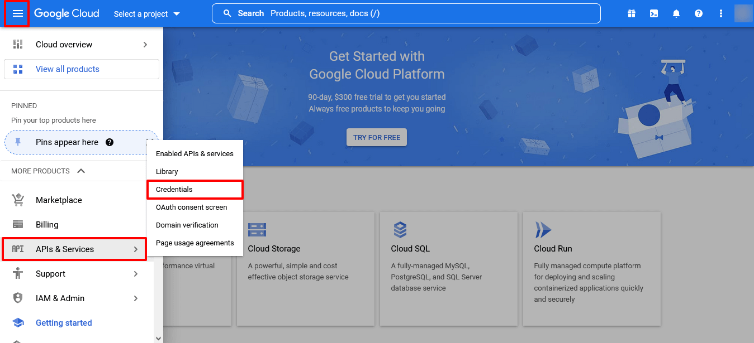
Task: Click the Billing card icon
Action: click(18, 225)
